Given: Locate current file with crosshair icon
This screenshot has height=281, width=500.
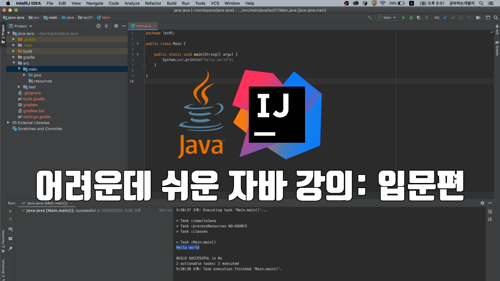Looking at the screenshot, I should 98,26.
